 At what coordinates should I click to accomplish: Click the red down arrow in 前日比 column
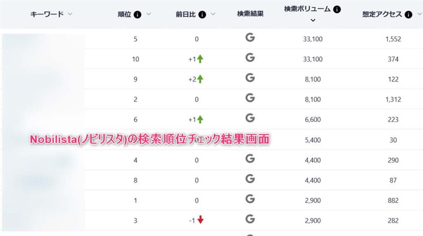(x=200, y=220)
